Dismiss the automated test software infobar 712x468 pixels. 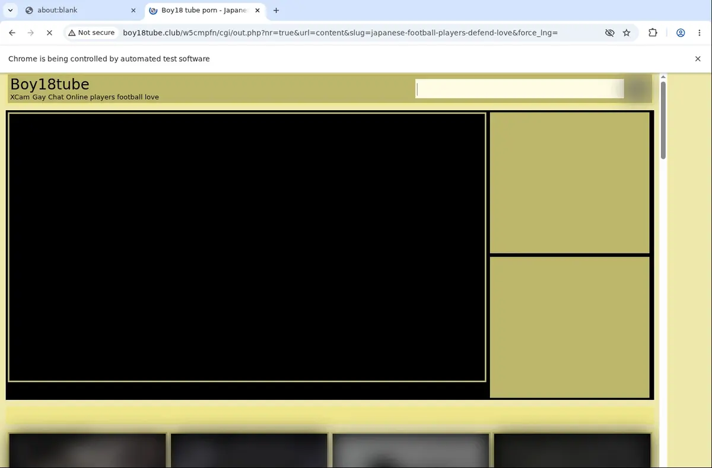(x=698, y=59)
